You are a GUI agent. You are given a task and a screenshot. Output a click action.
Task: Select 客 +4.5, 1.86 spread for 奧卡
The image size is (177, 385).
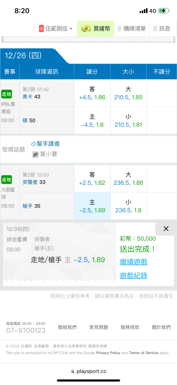92,93
